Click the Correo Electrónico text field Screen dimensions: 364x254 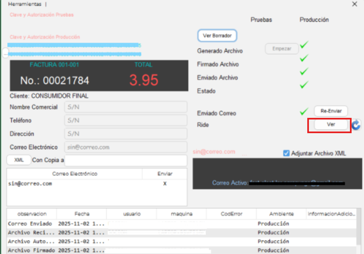tap(125, 147)
